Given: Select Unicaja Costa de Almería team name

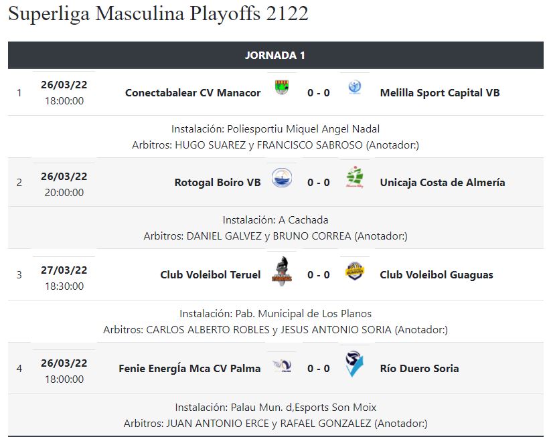Looking at the screenshot, I should point(442,183).
